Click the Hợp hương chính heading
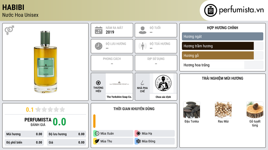This screenshot has height=150, width=268. pyautogui.click(x=222, y=28)
